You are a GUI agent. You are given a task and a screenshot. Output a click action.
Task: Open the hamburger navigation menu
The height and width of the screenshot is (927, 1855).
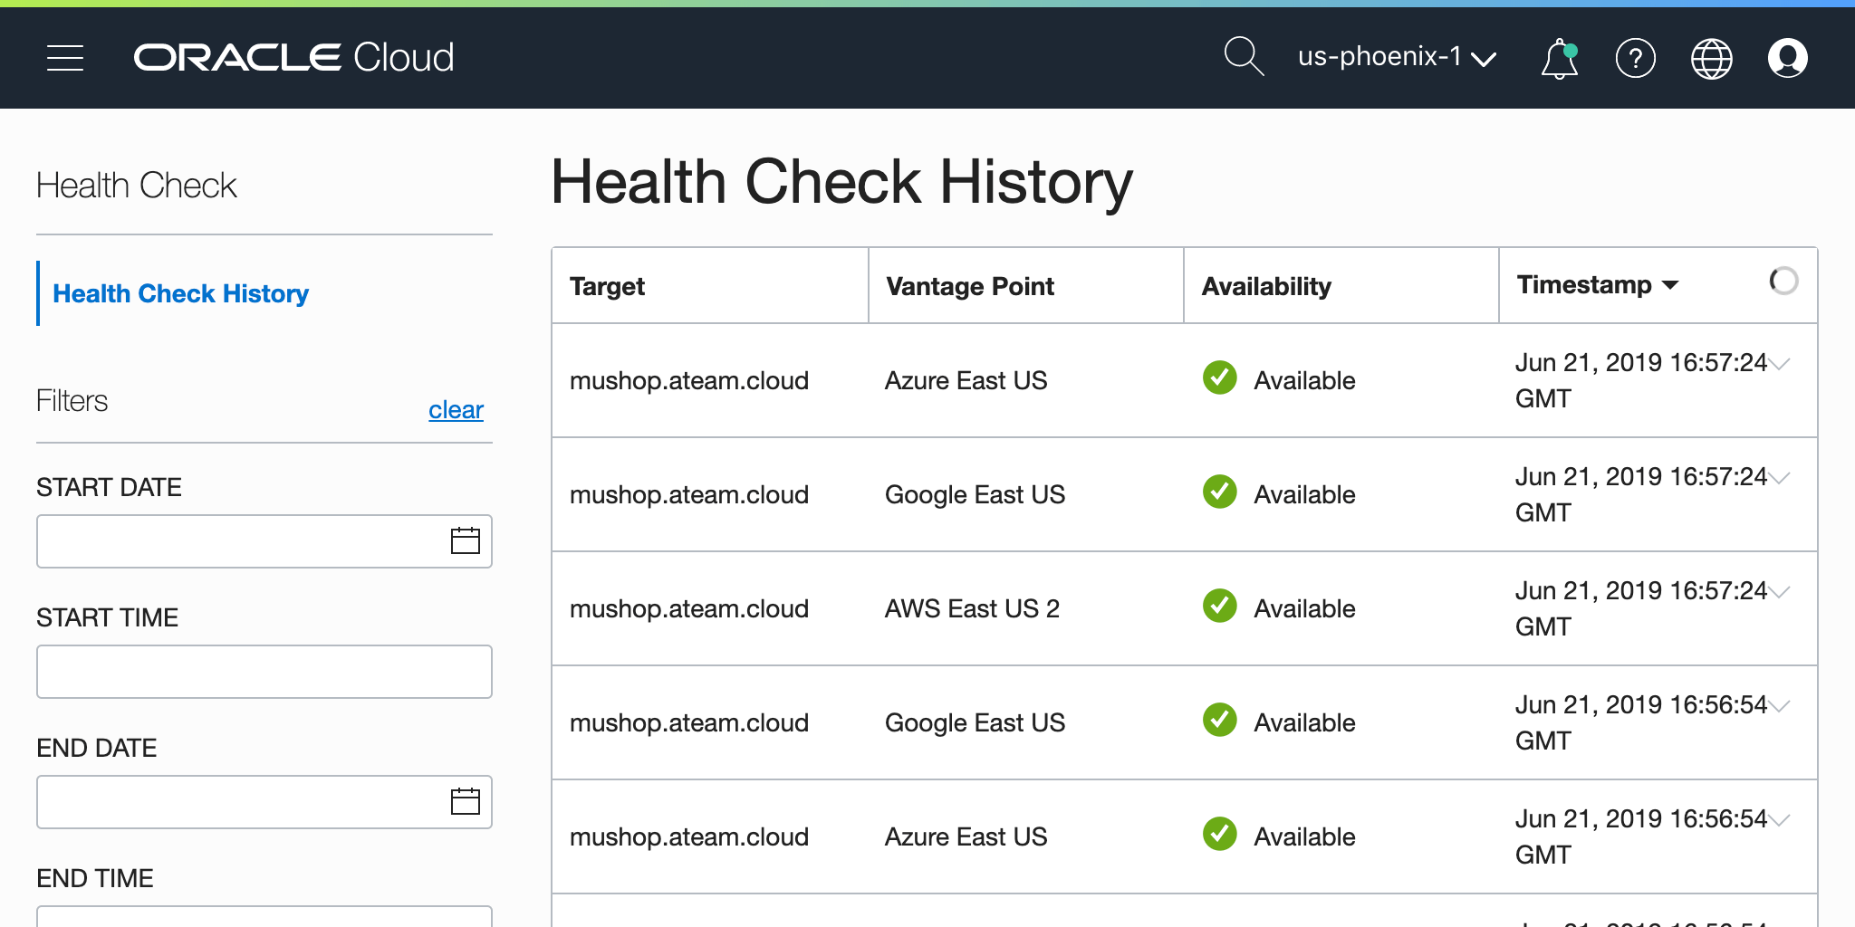click(65, 58)
